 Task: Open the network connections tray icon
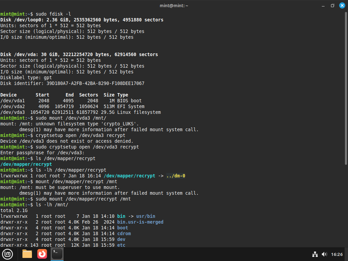coord(315,254)
